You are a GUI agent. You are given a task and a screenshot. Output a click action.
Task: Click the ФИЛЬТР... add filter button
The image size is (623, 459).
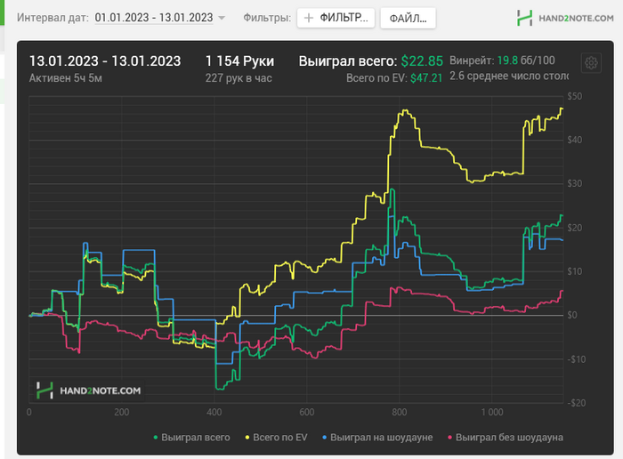pyautogui.click(x=336, y=18)
